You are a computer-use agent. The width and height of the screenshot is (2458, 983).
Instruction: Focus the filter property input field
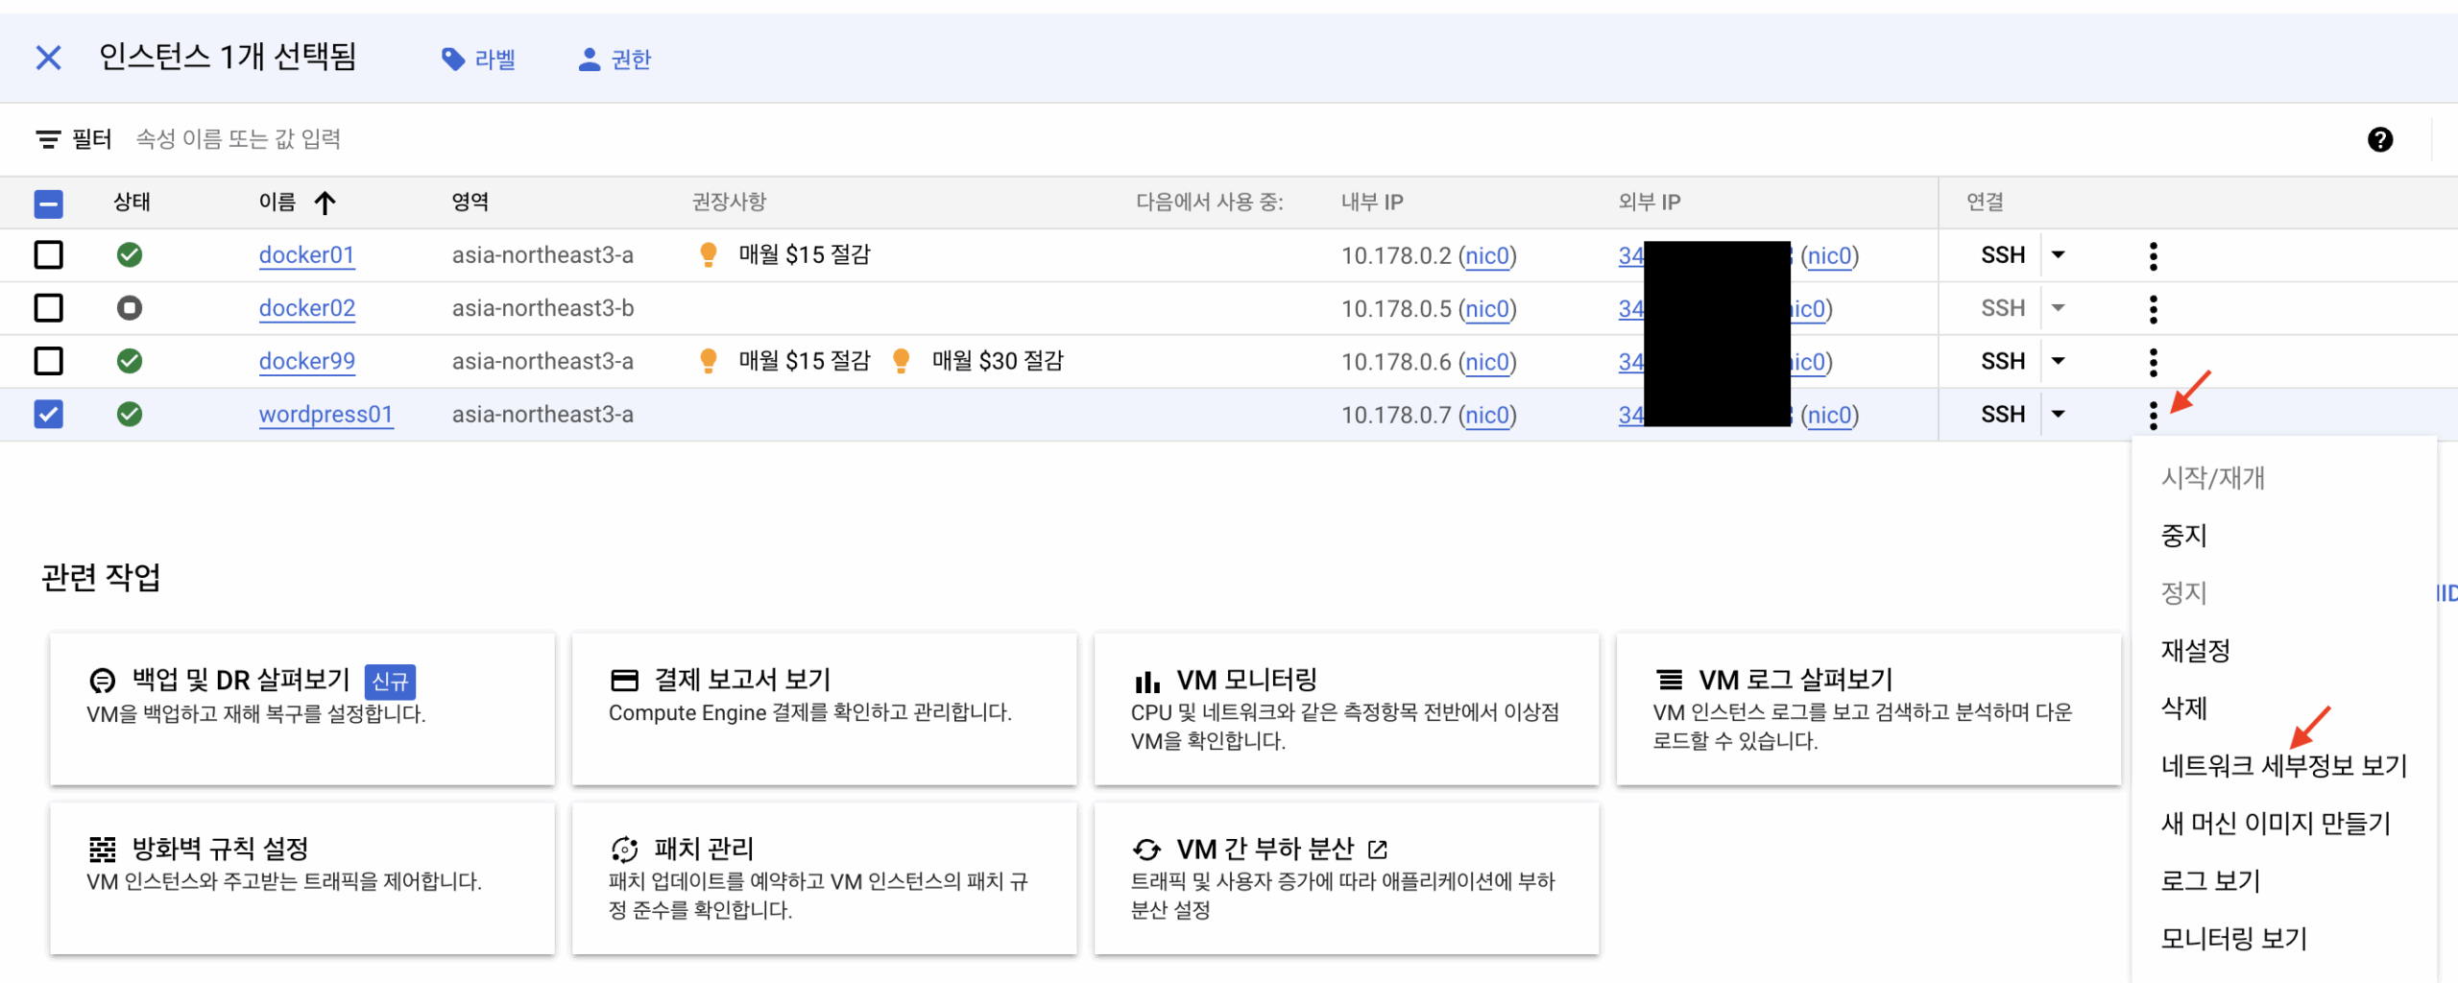[238, 139]
